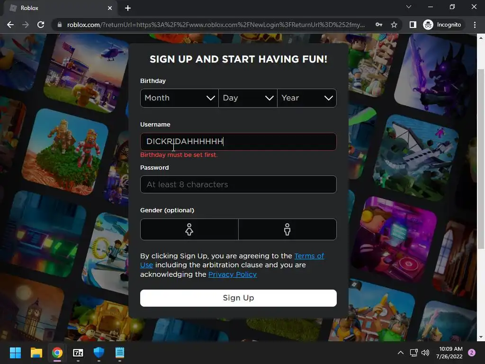Open the Notepad taskbar icon
485x364 pixels.
(x=120, y=353)
